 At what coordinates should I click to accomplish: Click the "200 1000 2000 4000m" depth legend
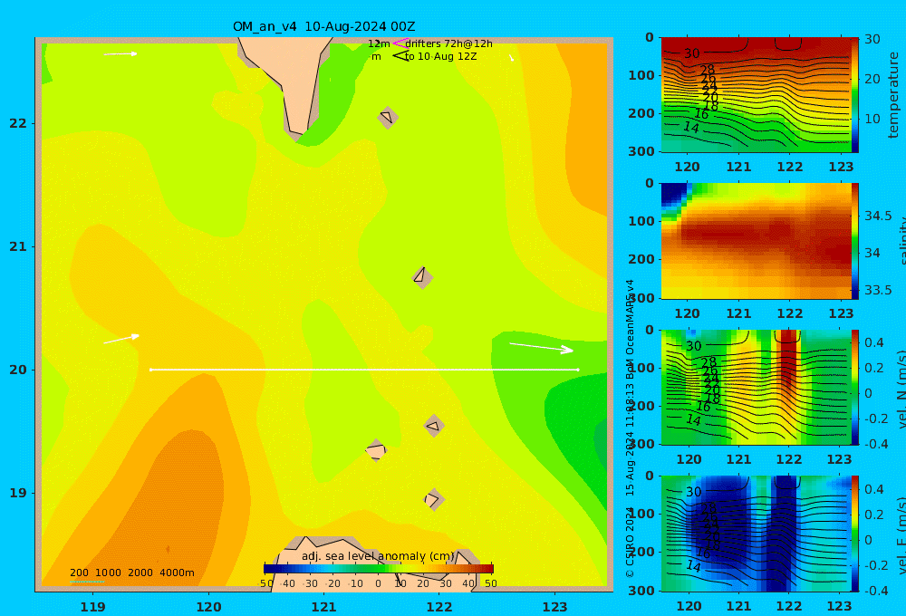coord(131,573)
